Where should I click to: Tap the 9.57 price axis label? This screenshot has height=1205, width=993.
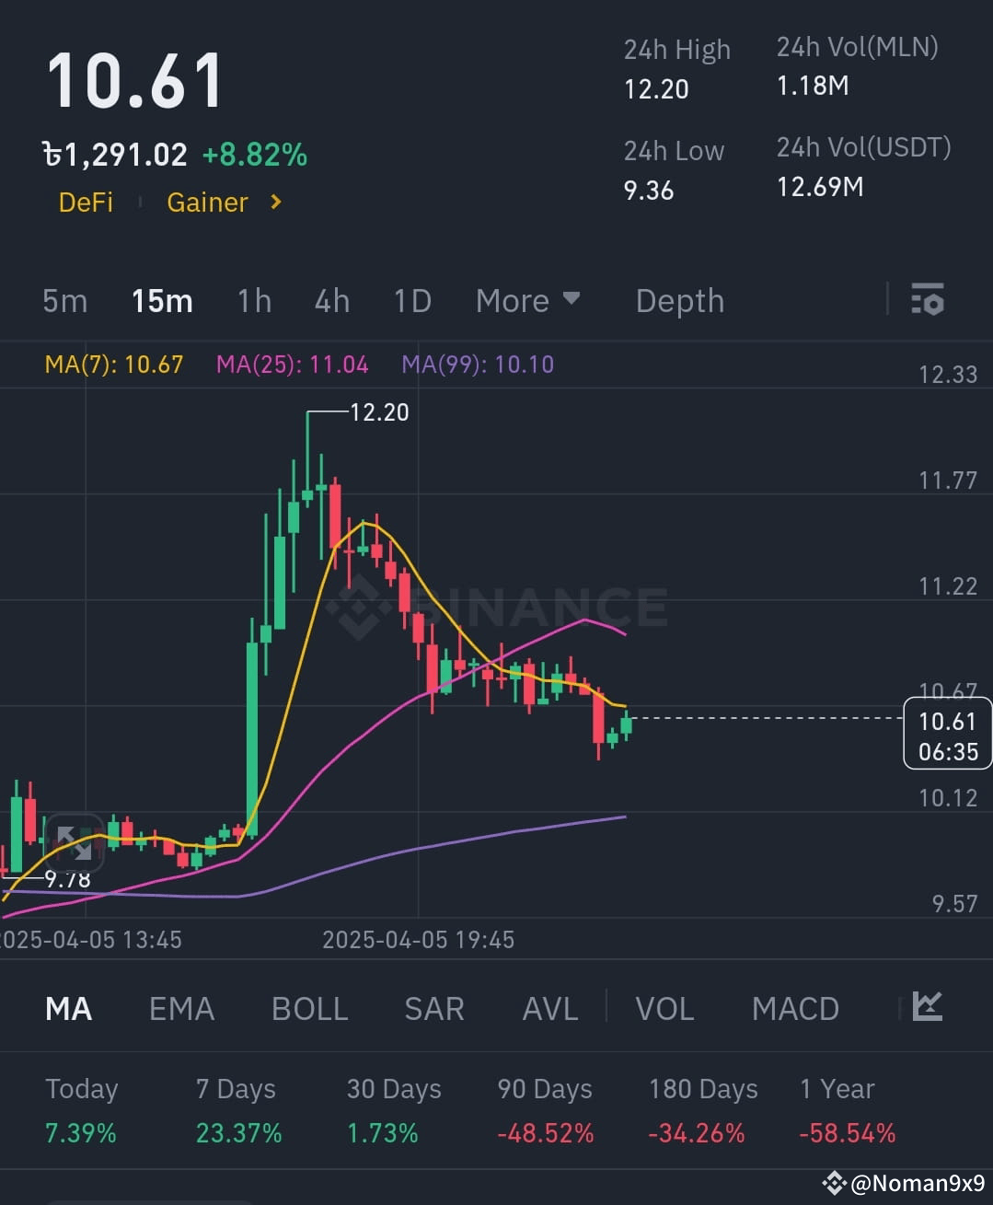click(x=954, y=904)
